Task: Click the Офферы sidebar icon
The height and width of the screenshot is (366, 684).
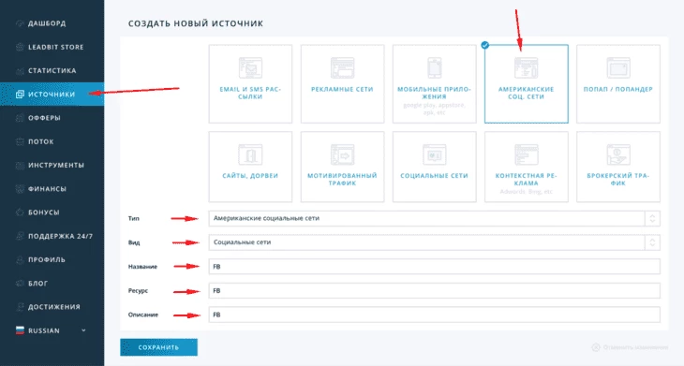Action: click(x=20, y=118)
